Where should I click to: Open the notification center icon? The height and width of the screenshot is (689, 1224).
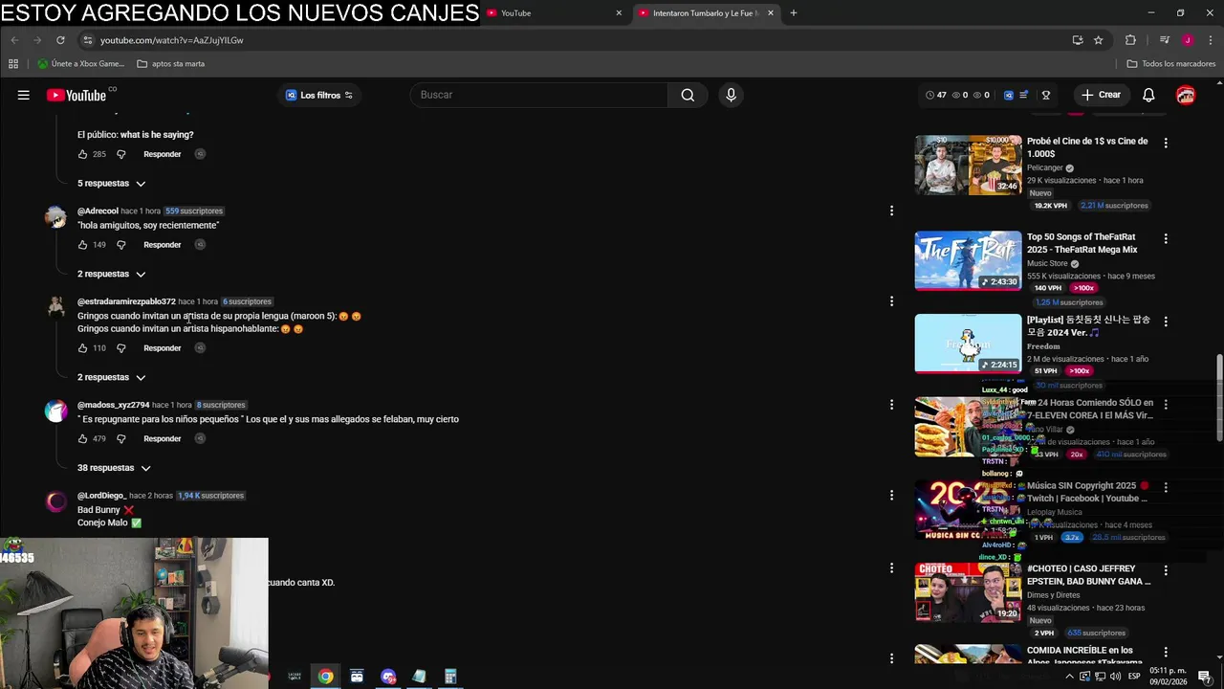(1205, 677)
